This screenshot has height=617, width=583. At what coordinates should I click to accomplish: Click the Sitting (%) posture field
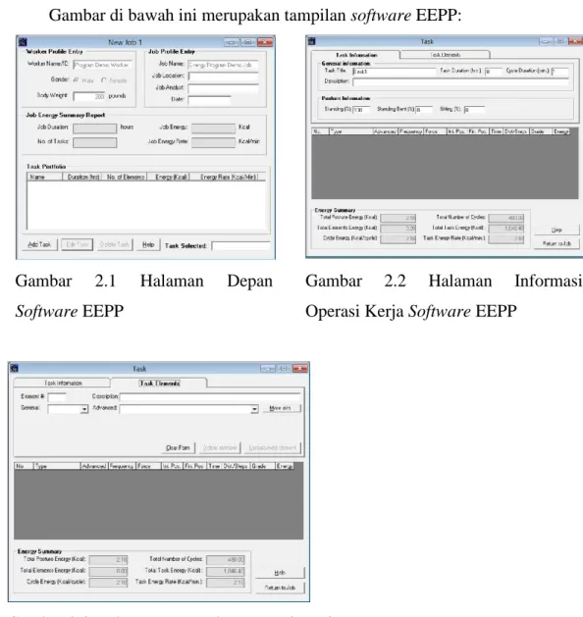tap(474, 110)
